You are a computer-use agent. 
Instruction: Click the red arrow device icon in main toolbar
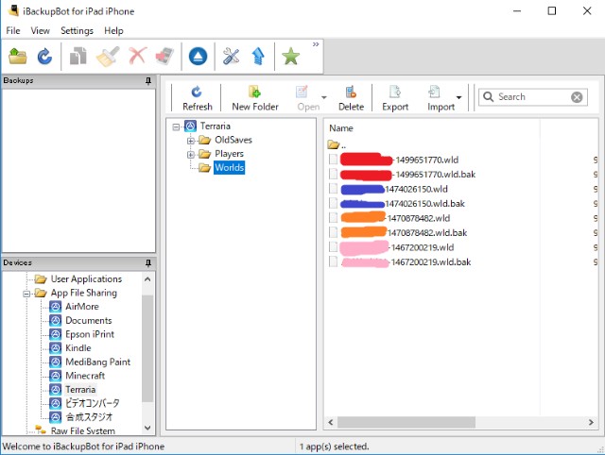tap(164, 57)
